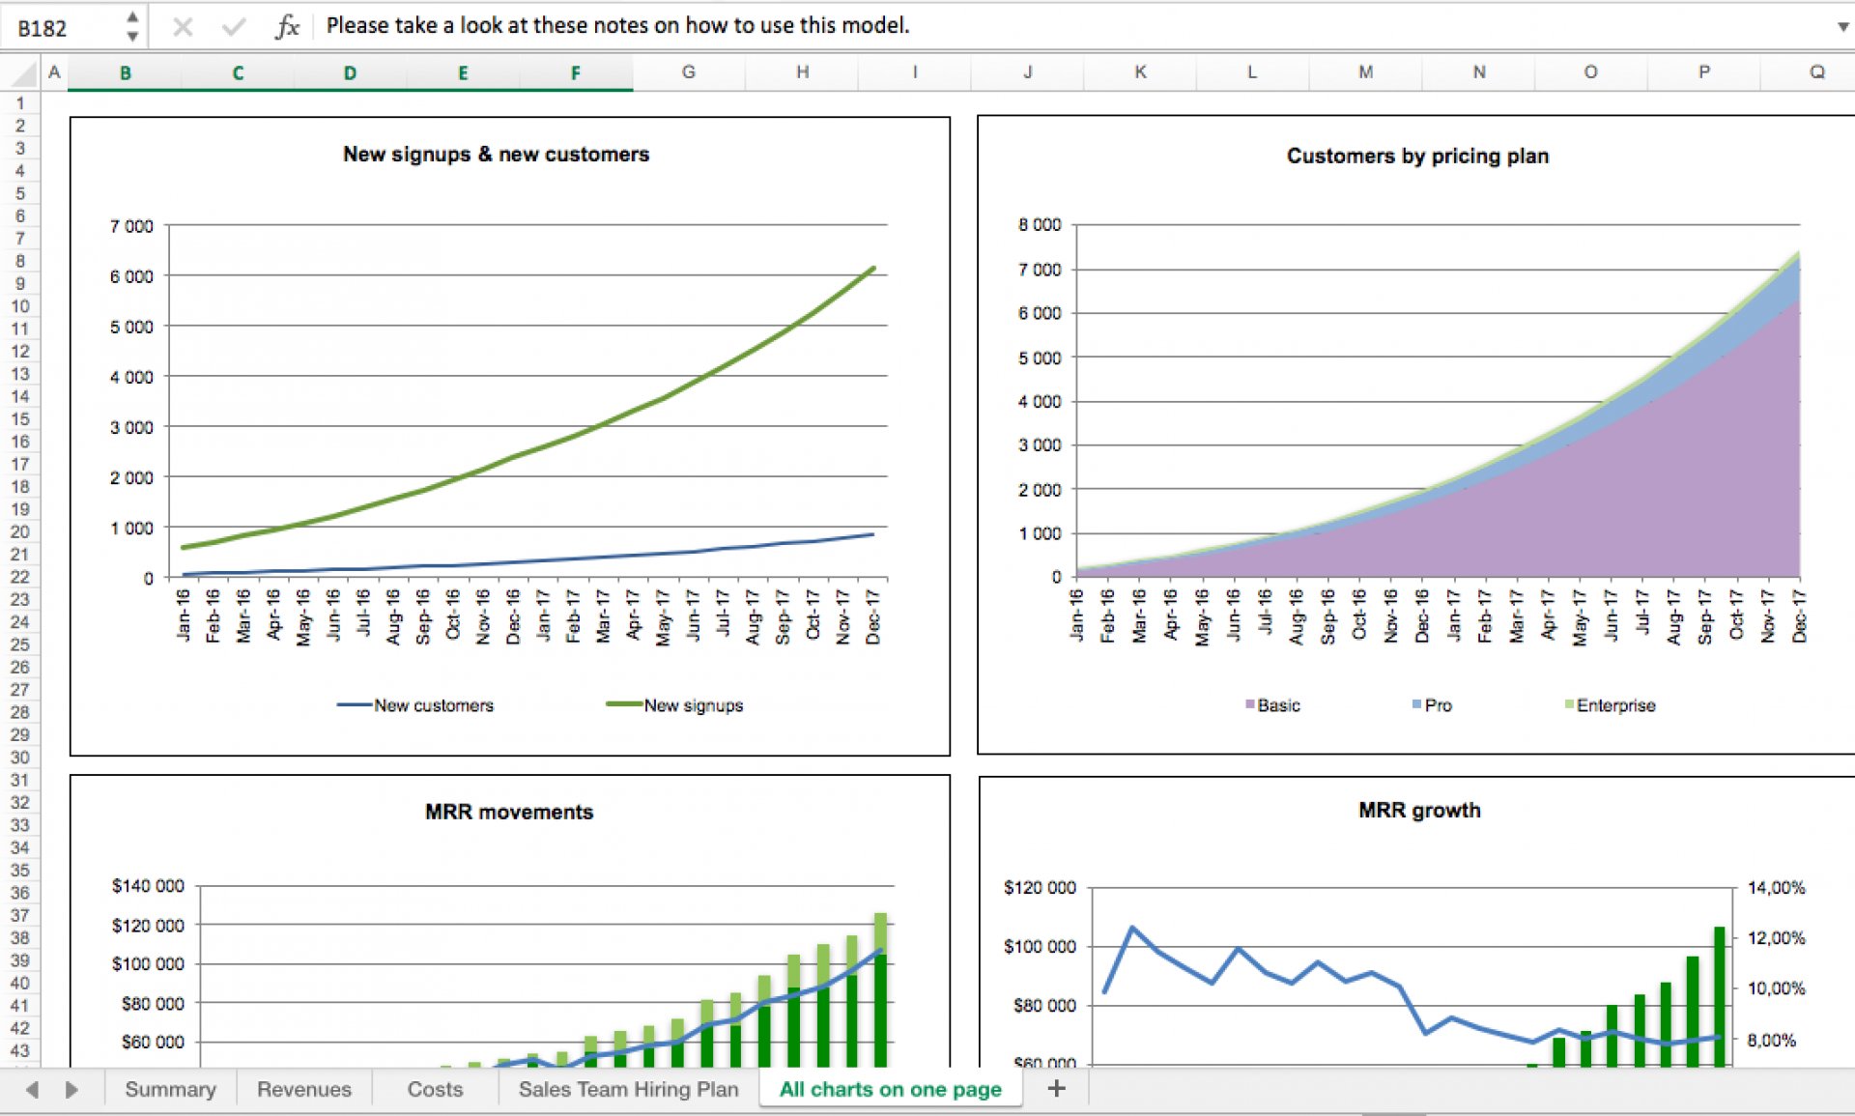Select row 1 header
The height and width of the screenshot is (1116, 1855).
click(x=20, y=103)
